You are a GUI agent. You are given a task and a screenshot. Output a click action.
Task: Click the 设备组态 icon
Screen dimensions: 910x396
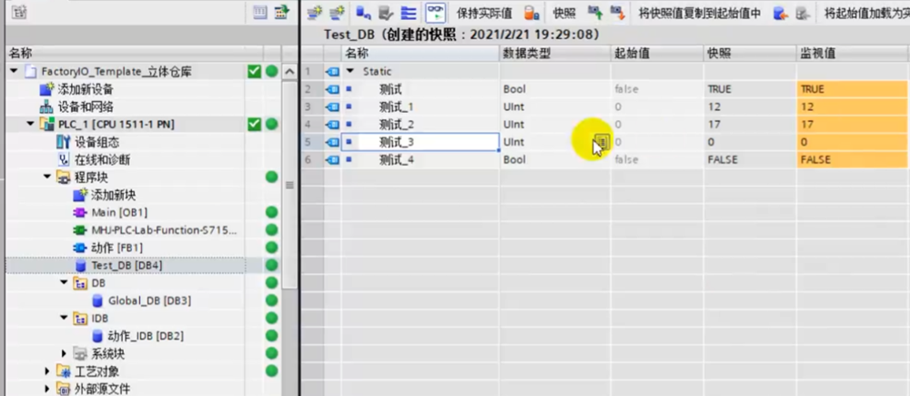pos(63,141)
